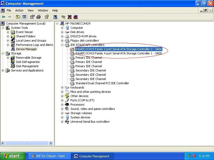
Task: Expand the Event Viewer node
Action: (8, 32)
